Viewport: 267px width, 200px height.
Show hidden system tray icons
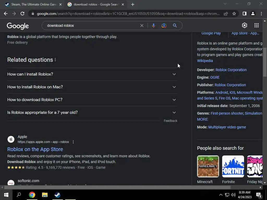click(221, 195)
